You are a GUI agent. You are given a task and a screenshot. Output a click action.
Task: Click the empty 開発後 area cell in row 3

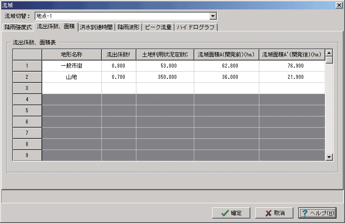click(x=292, y=88)
